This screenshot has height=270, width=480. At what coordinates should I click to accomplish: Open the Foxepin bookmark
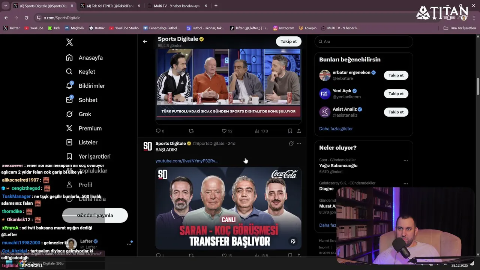(307, 28)
